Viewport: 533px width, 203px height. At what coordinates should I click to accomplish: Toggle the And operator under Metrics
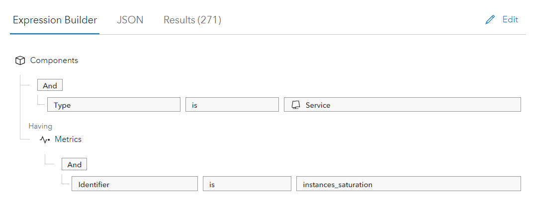pyautogui.click(x=74, y=164)
